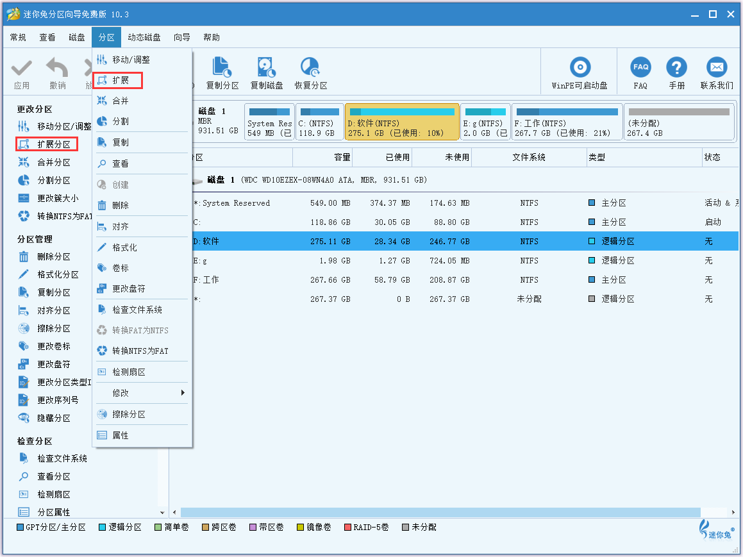Click 移动分区/调整 in left sidebar
The width and height of the screenshot is (743, 557).
pyautogui.click(x=54, y=126)
